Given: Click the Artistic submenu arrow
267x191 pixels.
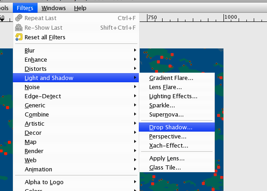Looking at the screenshot, I should (x=135, y=123).
